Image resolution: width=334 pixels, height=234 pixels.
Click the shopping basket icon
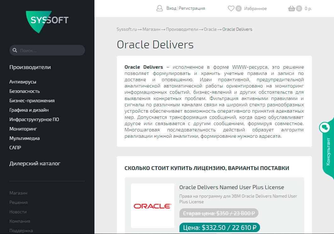coord(292,8)
